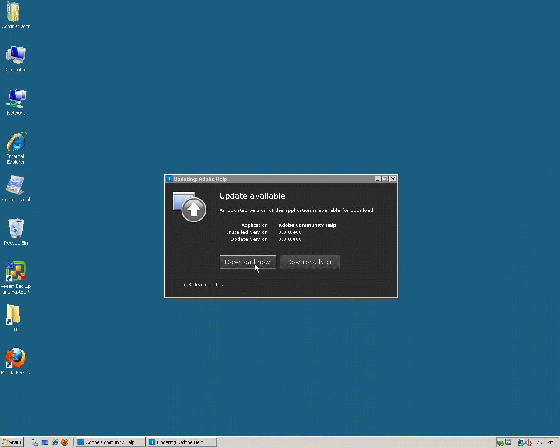
Task: Click the 'Update available' heading
Action: (253, 196)
